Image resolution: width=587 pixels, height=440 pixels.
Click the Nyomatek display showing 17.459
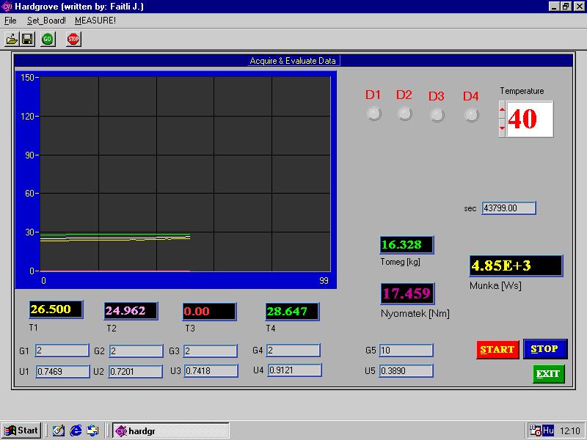click(407, 293)
